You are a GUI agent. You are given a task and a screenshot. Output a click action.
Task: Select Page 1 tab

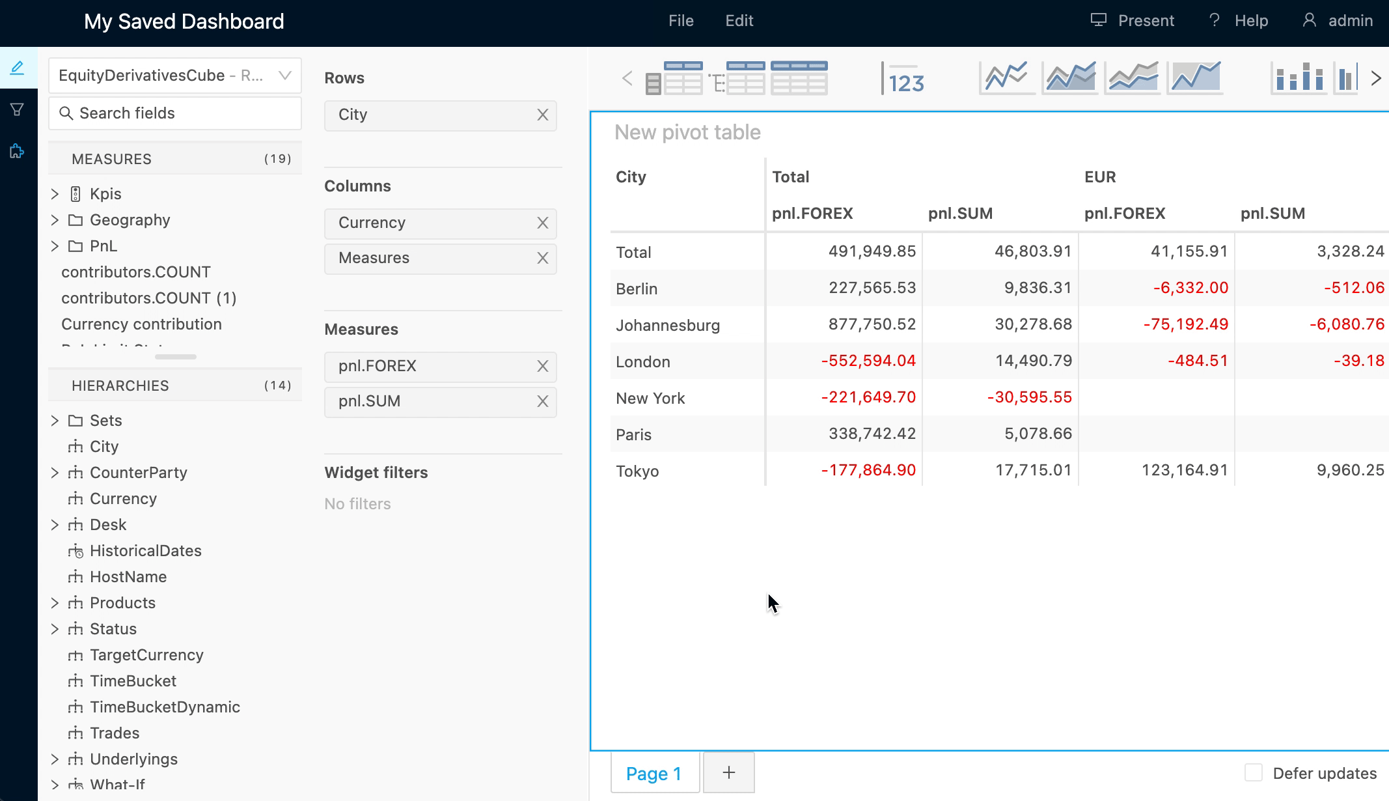click(x=654, y=773)
